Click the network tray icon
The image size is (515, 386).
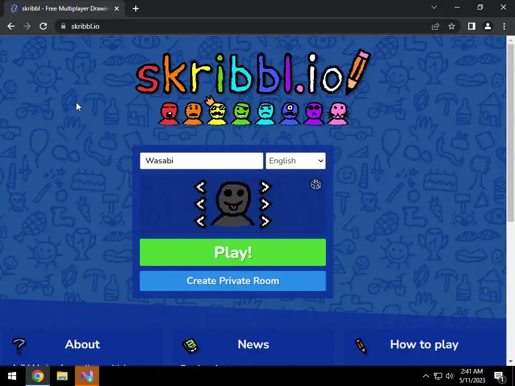tap(438, 376)
